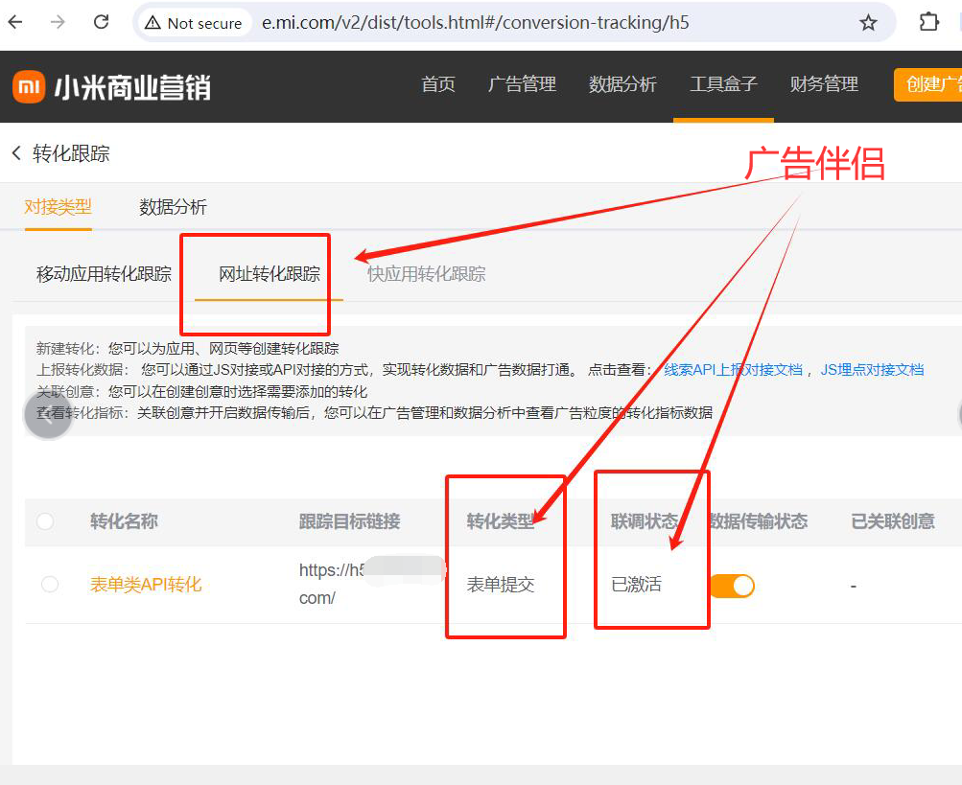Open the JS埋点对接文档 link
Viewport: 962px width, 785px height.
(x=872, y=370)
